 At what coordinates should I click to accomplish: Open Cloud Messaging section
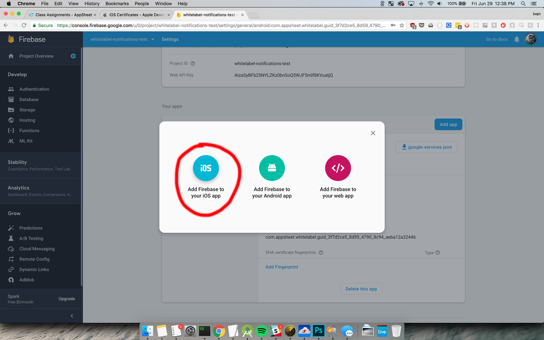point(37,249)
